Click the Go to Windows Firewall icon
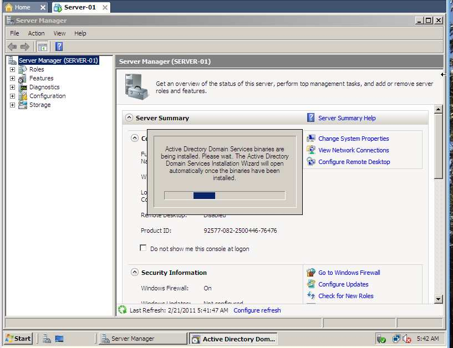Screen dimensions: 453x348 coord(311,272)
